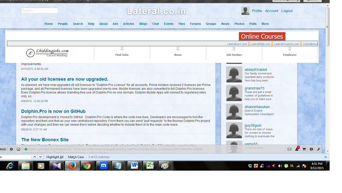Expand the Job Seeker menu chevron

pyautogui.click(x=234, y=49)
